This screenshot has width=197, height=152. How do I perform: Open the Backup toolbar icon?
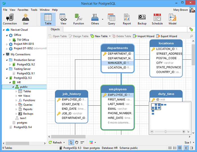point(142,19)
